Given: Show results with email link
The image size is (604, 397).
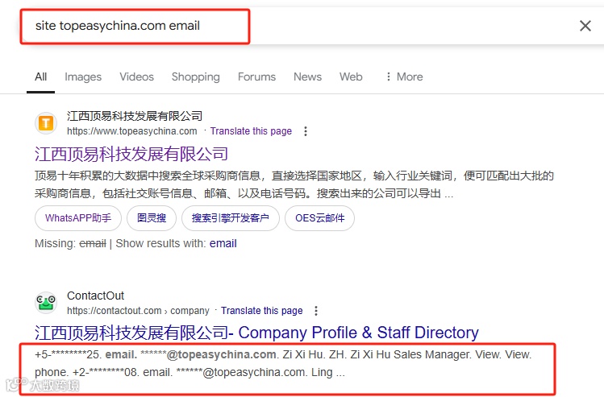Looking at the screenshot, I should coord(223,243).
